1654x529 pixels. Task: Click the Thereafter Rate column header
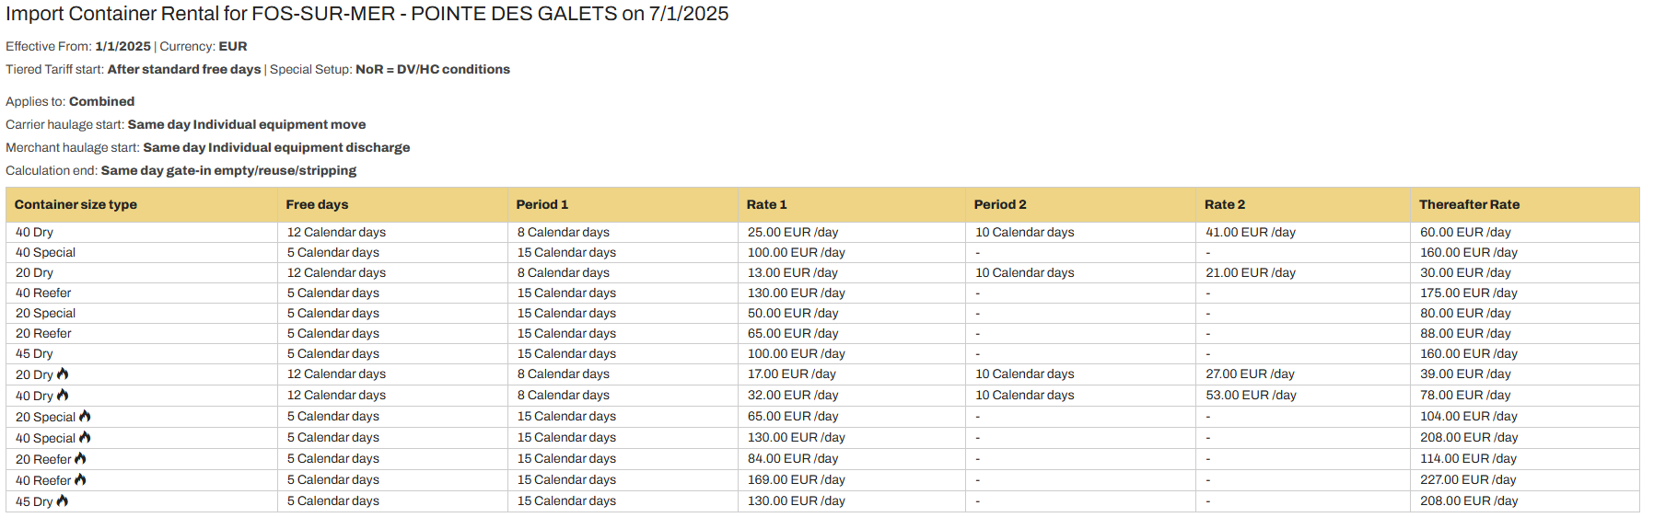(1469, 204)
